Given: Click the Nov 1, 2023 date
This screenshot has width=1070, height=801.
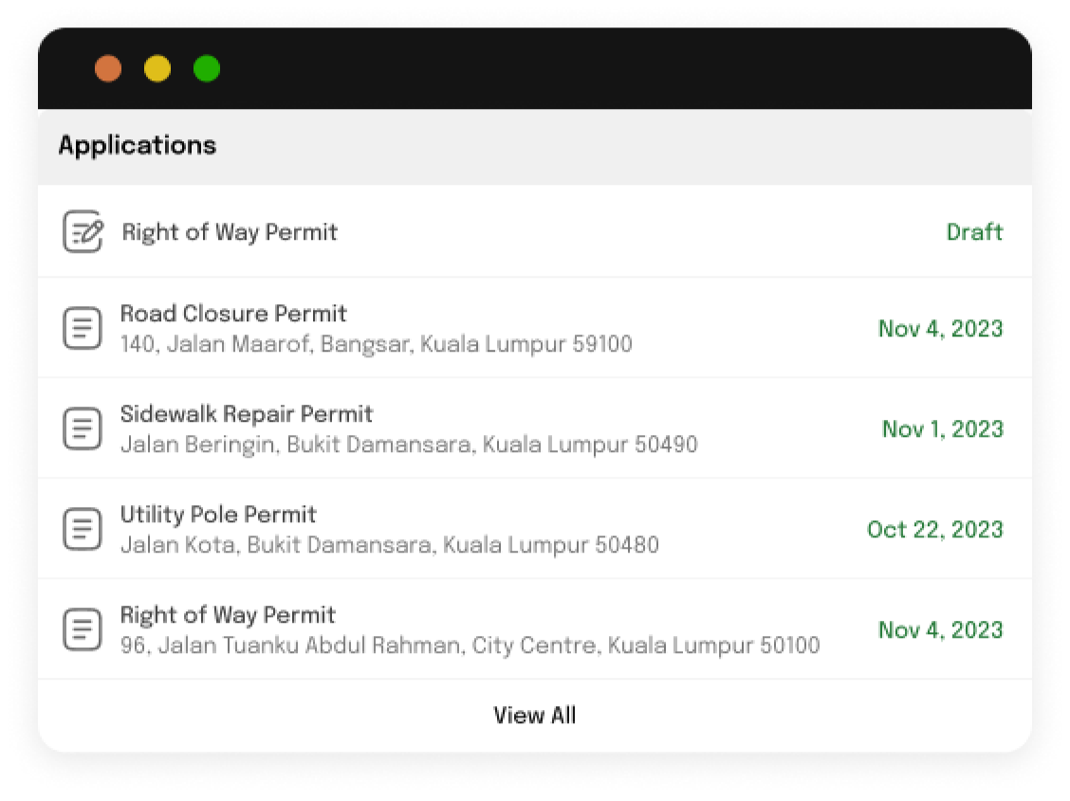Looking at the screenshot, I should pyautogui.click(x=943, y=428).
